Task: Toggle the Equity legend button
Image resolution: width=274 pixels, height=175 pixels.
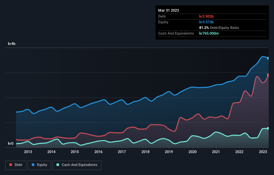Action: tap(39, 165)
